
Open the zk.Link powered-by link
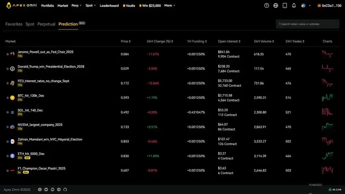pyautogui.click(x=335, y=190)
